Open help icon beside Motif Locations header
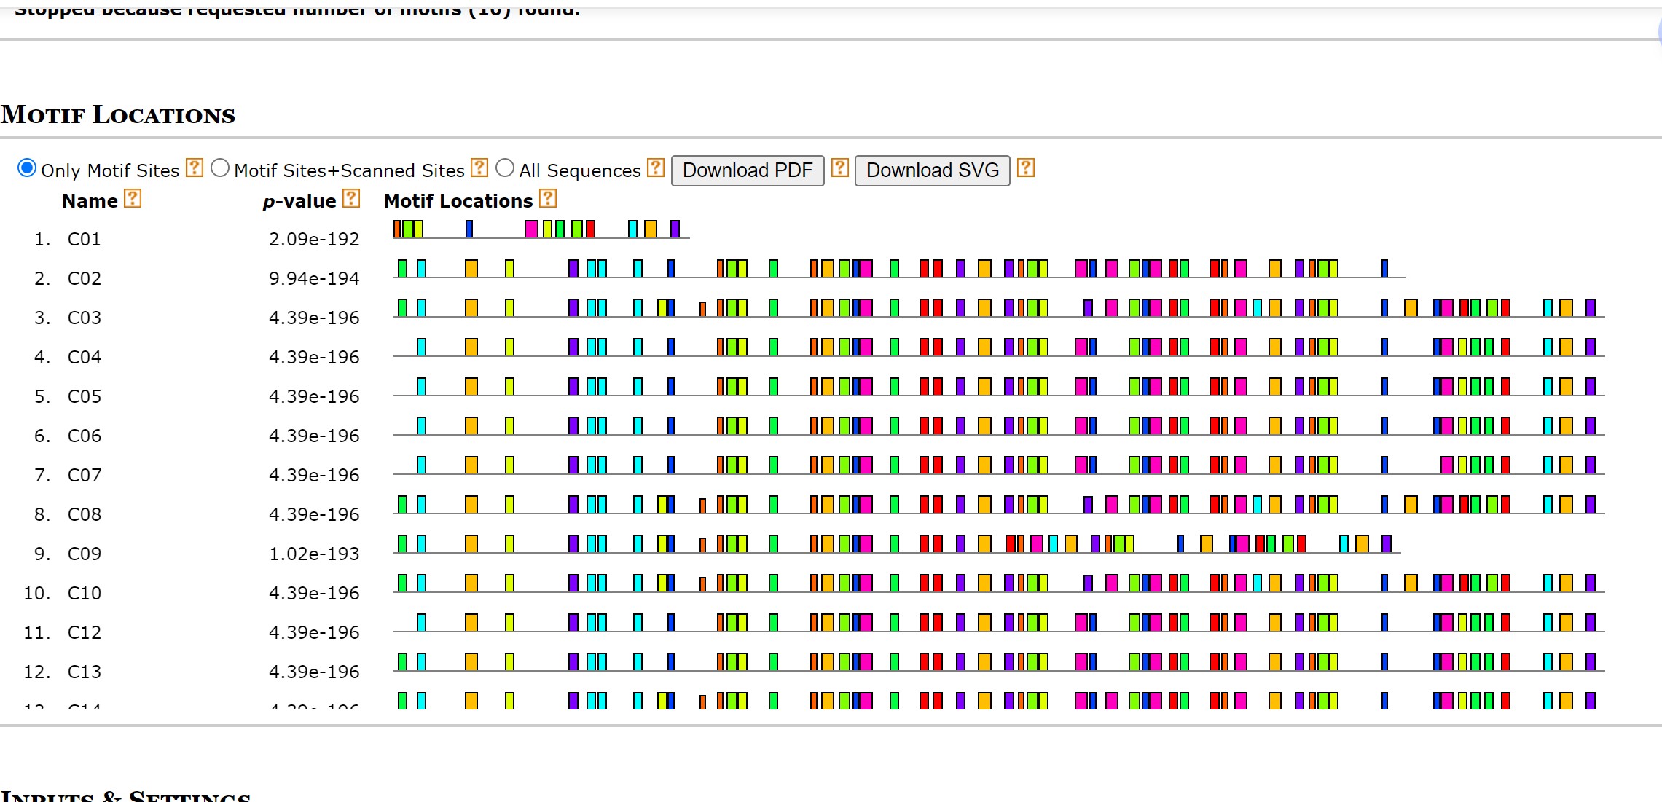 click(548, 198)
